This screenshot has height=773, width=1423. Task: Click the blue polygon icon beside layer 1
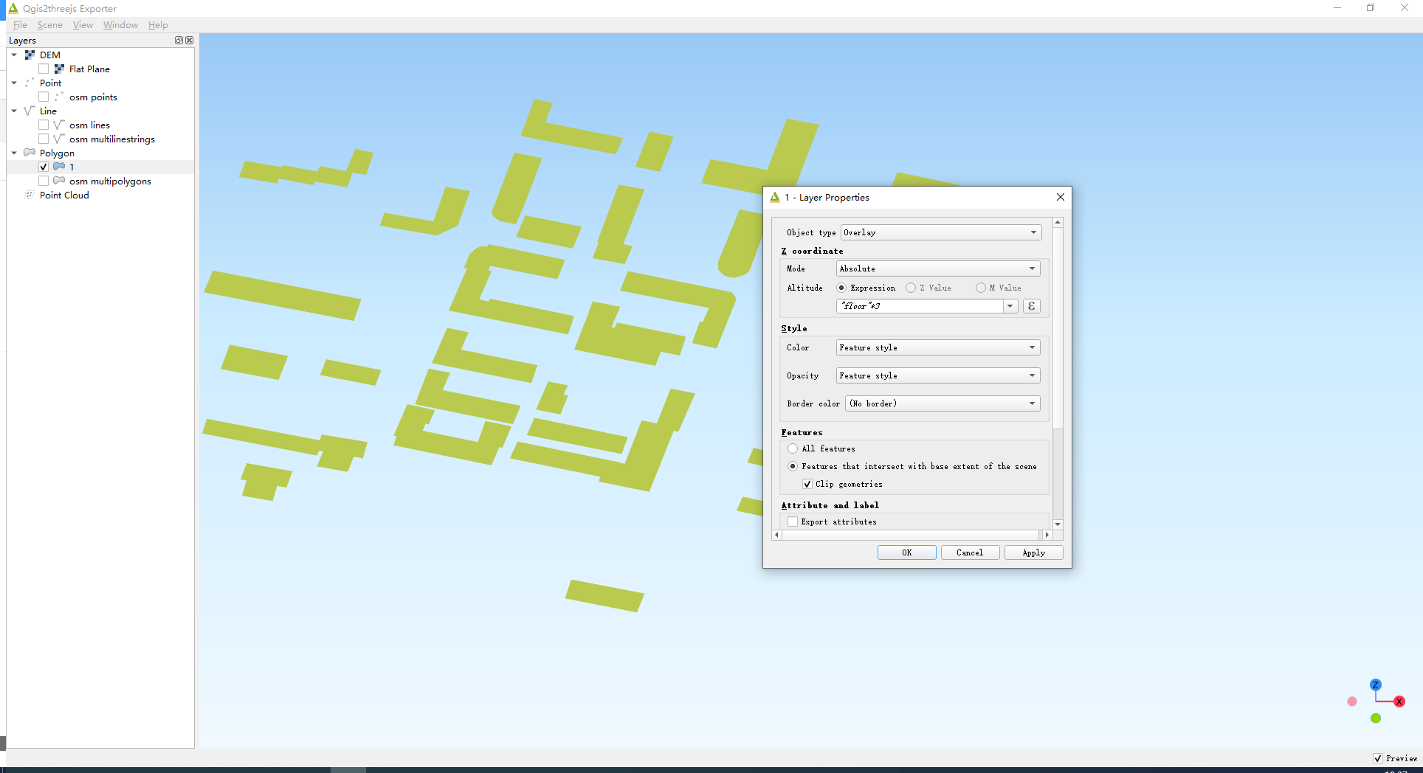(58, 167)
